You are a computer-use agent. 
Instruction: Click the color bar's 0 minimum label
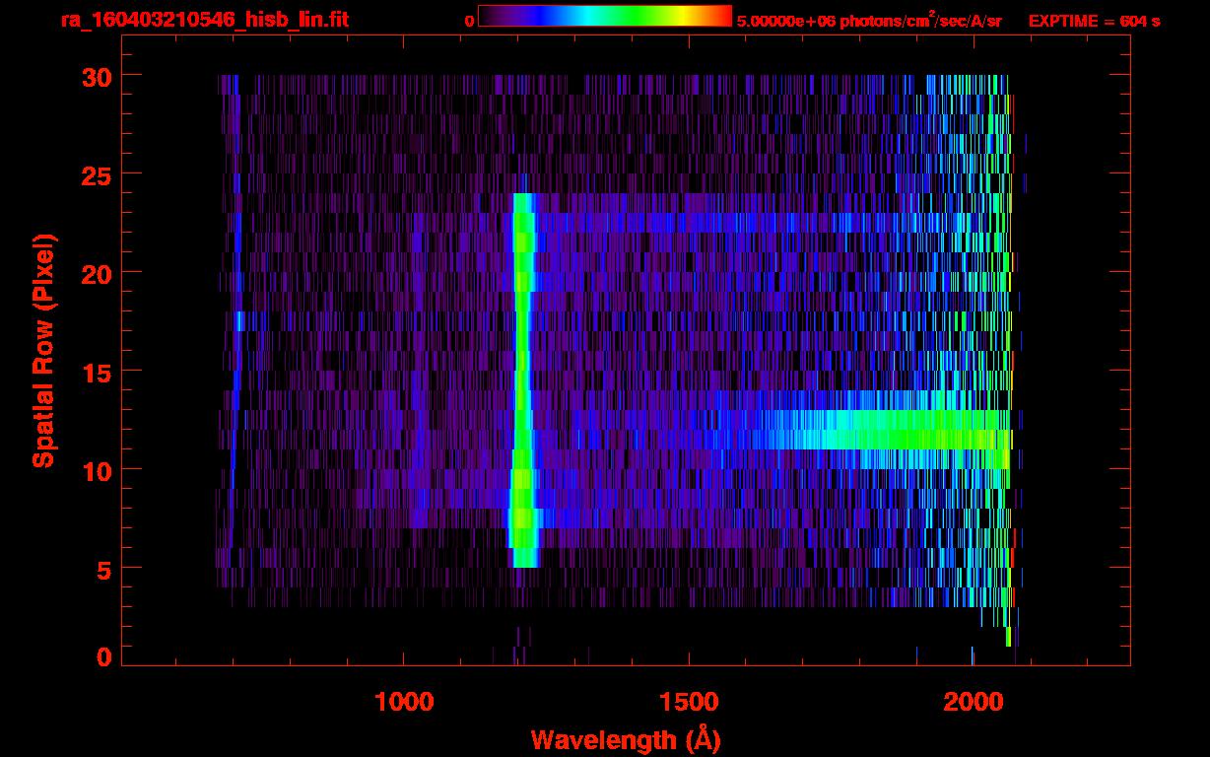pyautogui.click(x=469, y=21)
